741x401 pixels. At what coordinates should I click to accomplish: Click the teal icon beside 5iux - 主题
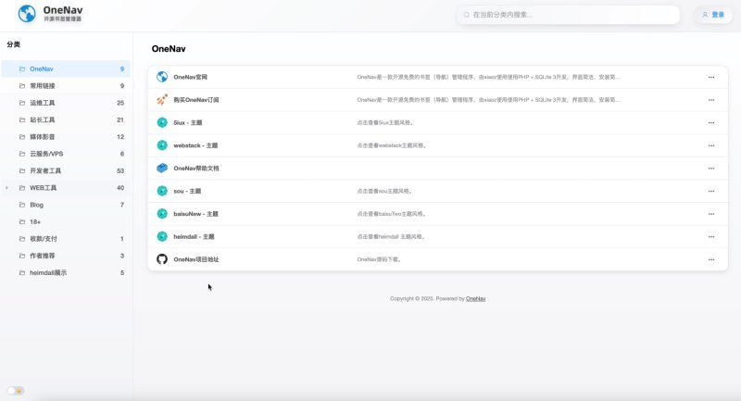pos(162,122)
